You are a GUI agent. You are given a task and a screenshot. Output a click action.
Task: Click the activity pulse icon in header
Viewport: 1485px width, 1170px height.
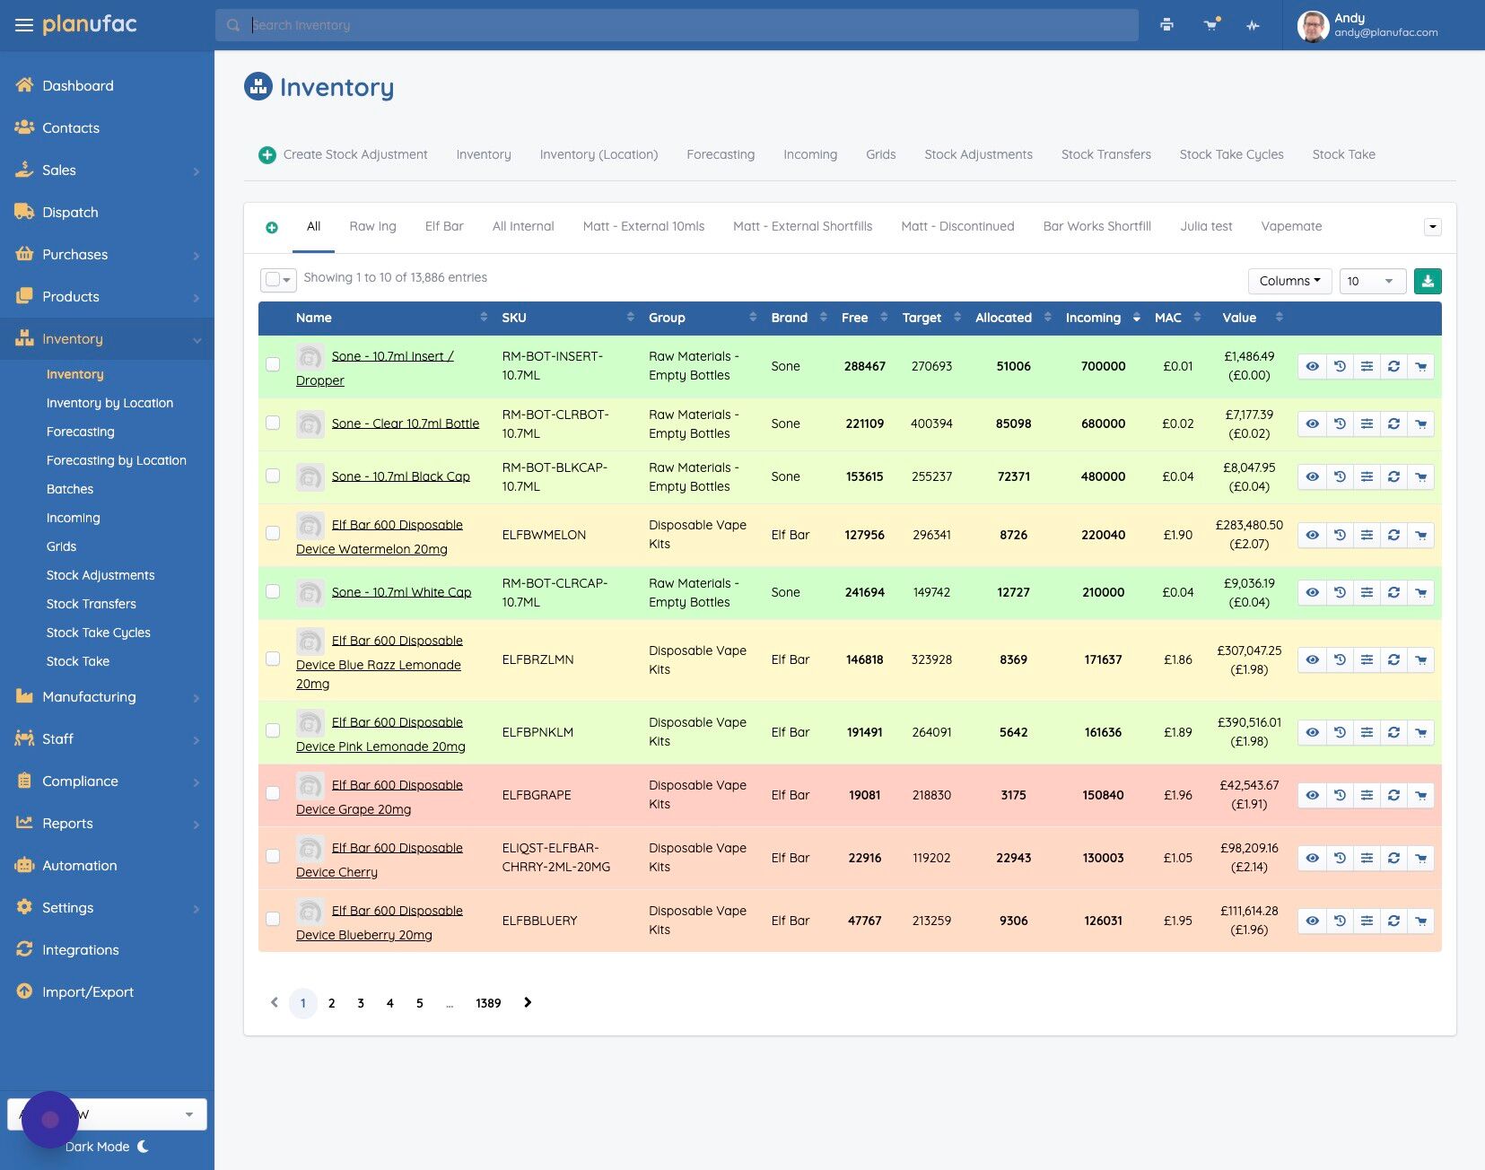tap(1253, 25)
